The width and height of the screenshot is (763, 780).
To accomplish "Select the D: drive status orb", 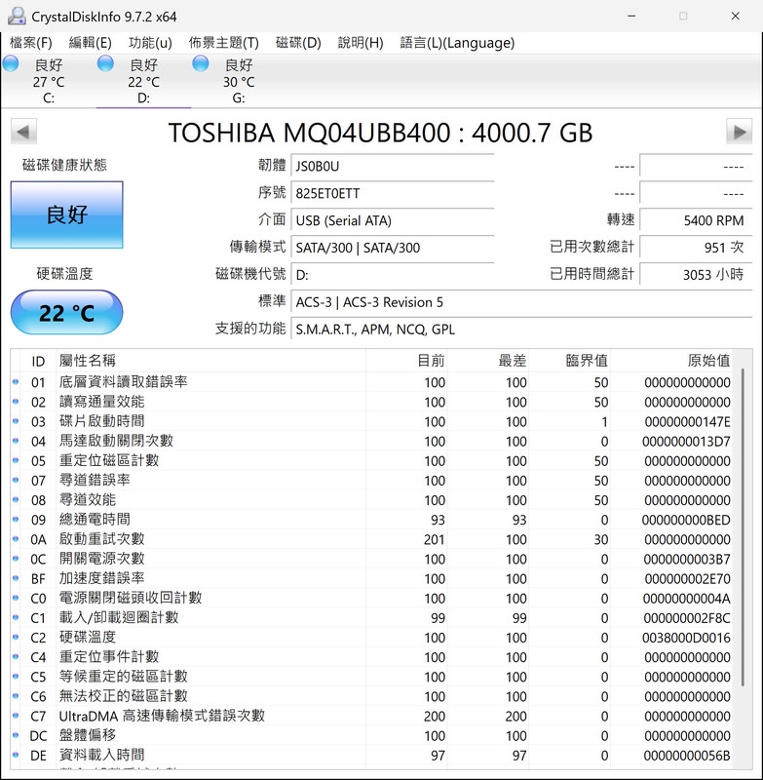I will click(105, 63).
